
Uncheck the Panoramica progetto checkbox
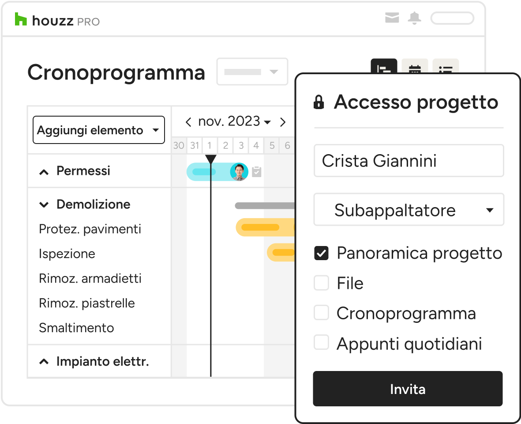pos(321,253)
